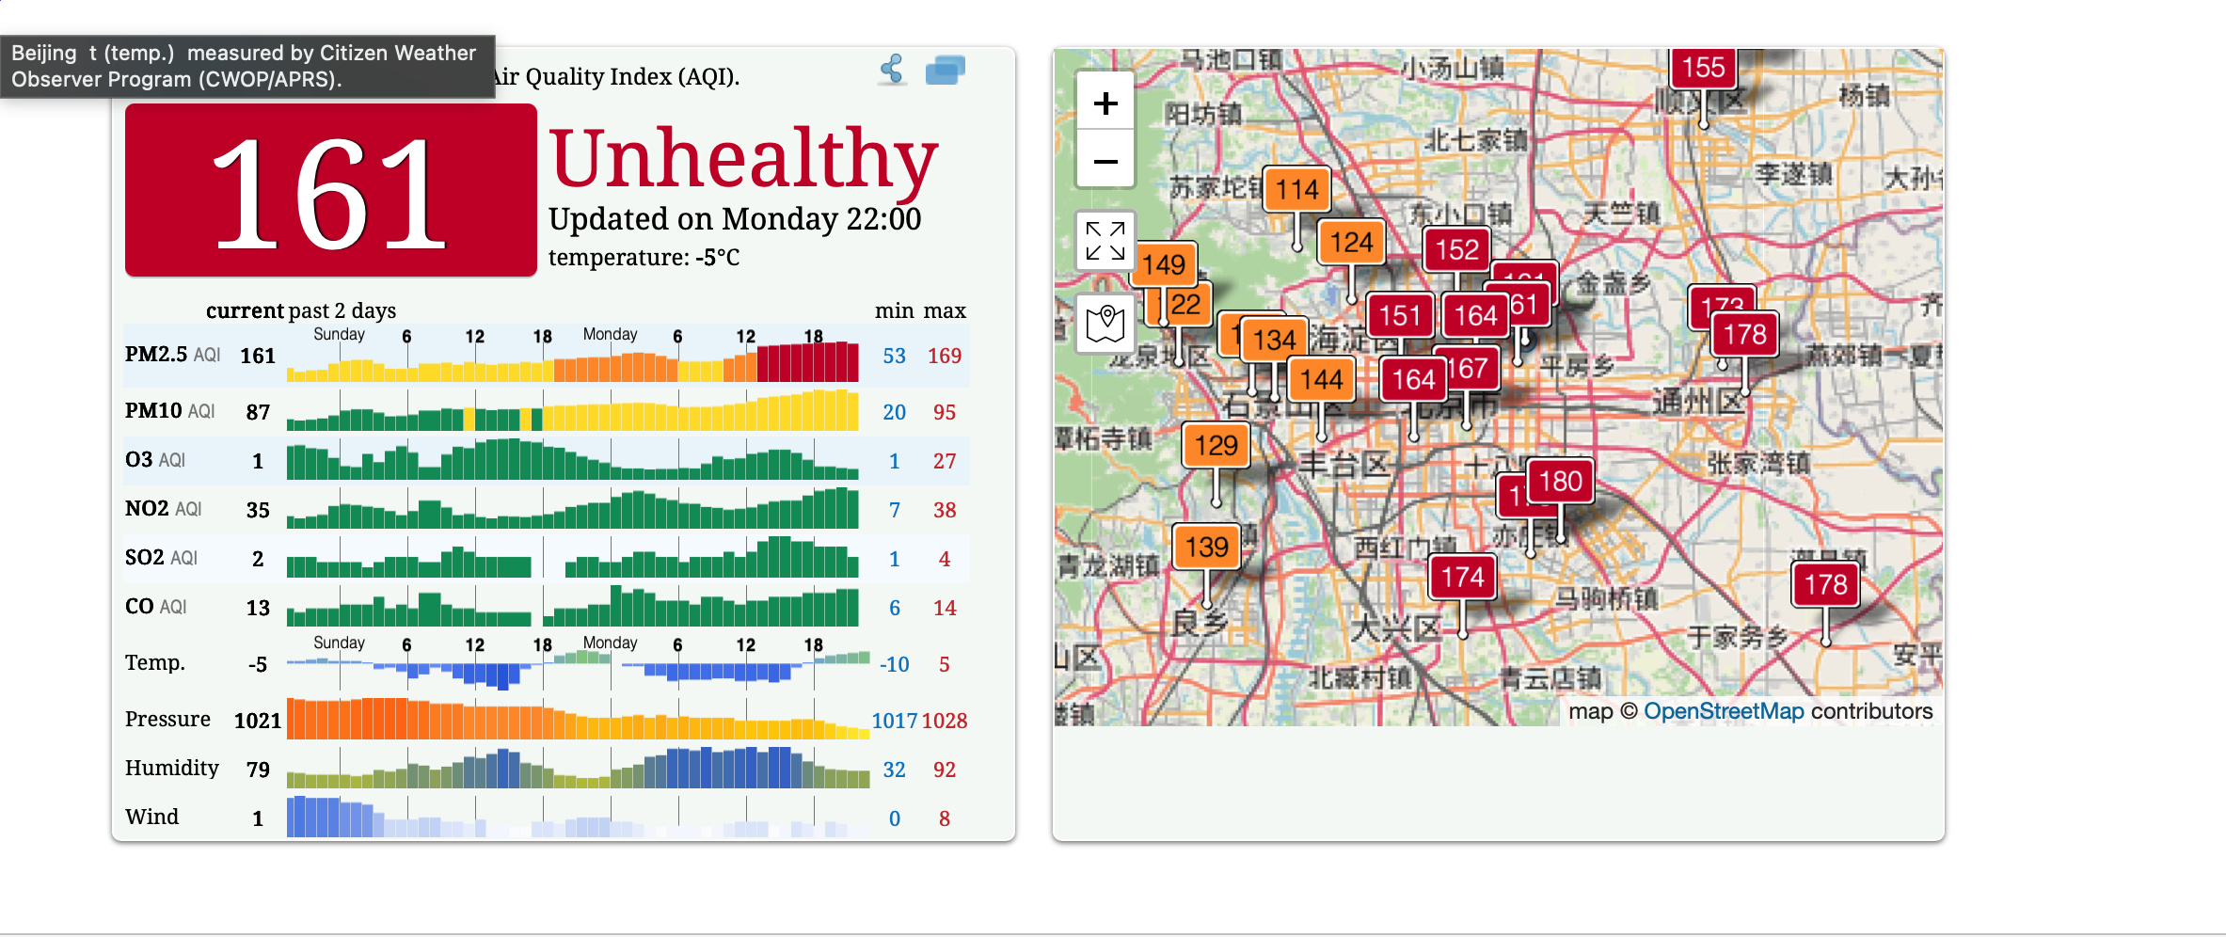Select the 152 station marker on the map

click(1456, 249)
